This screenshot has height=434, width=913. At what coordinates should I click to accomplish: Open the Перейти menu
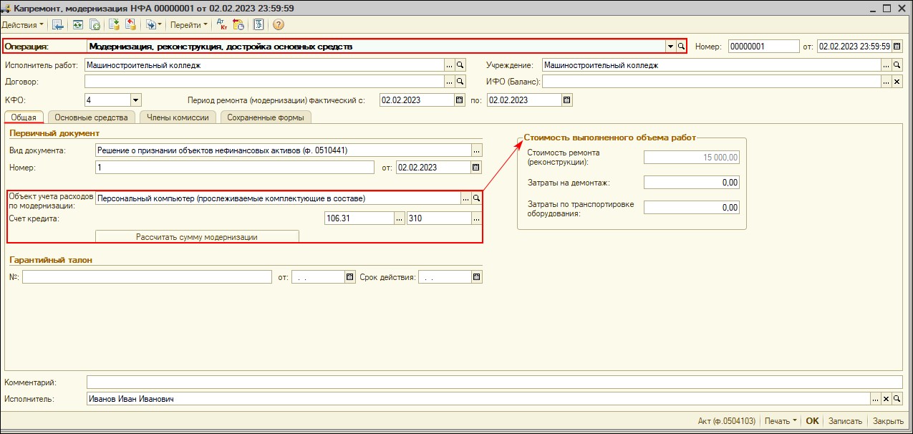(189, 25)
